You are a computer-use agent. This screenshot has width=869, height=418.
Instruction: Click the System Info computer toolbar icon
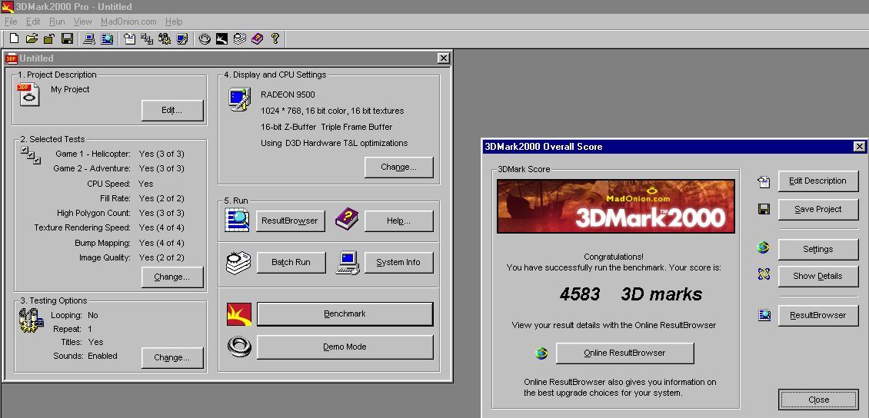click(x=89, y=38)
